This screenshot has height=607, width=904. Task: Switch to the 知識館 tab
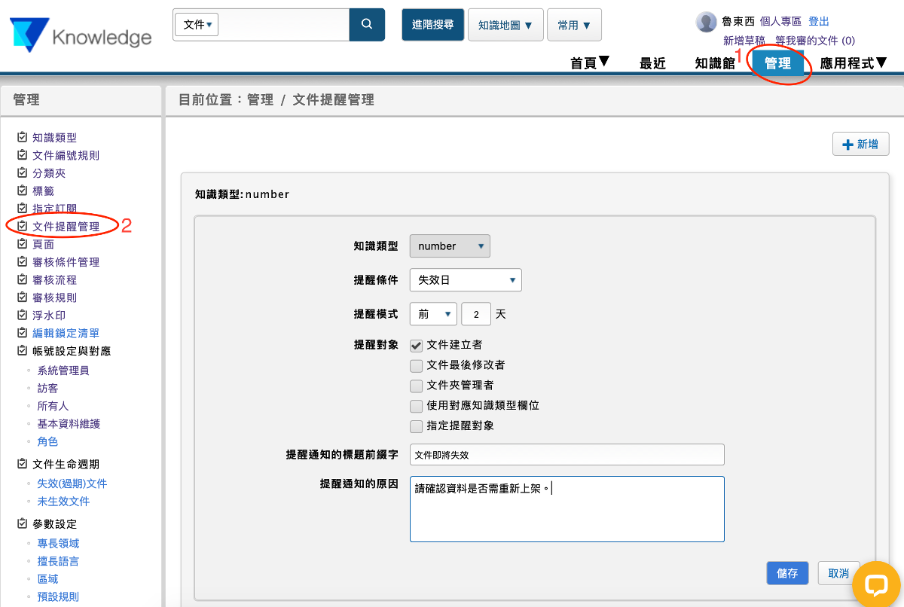[714, 64]
